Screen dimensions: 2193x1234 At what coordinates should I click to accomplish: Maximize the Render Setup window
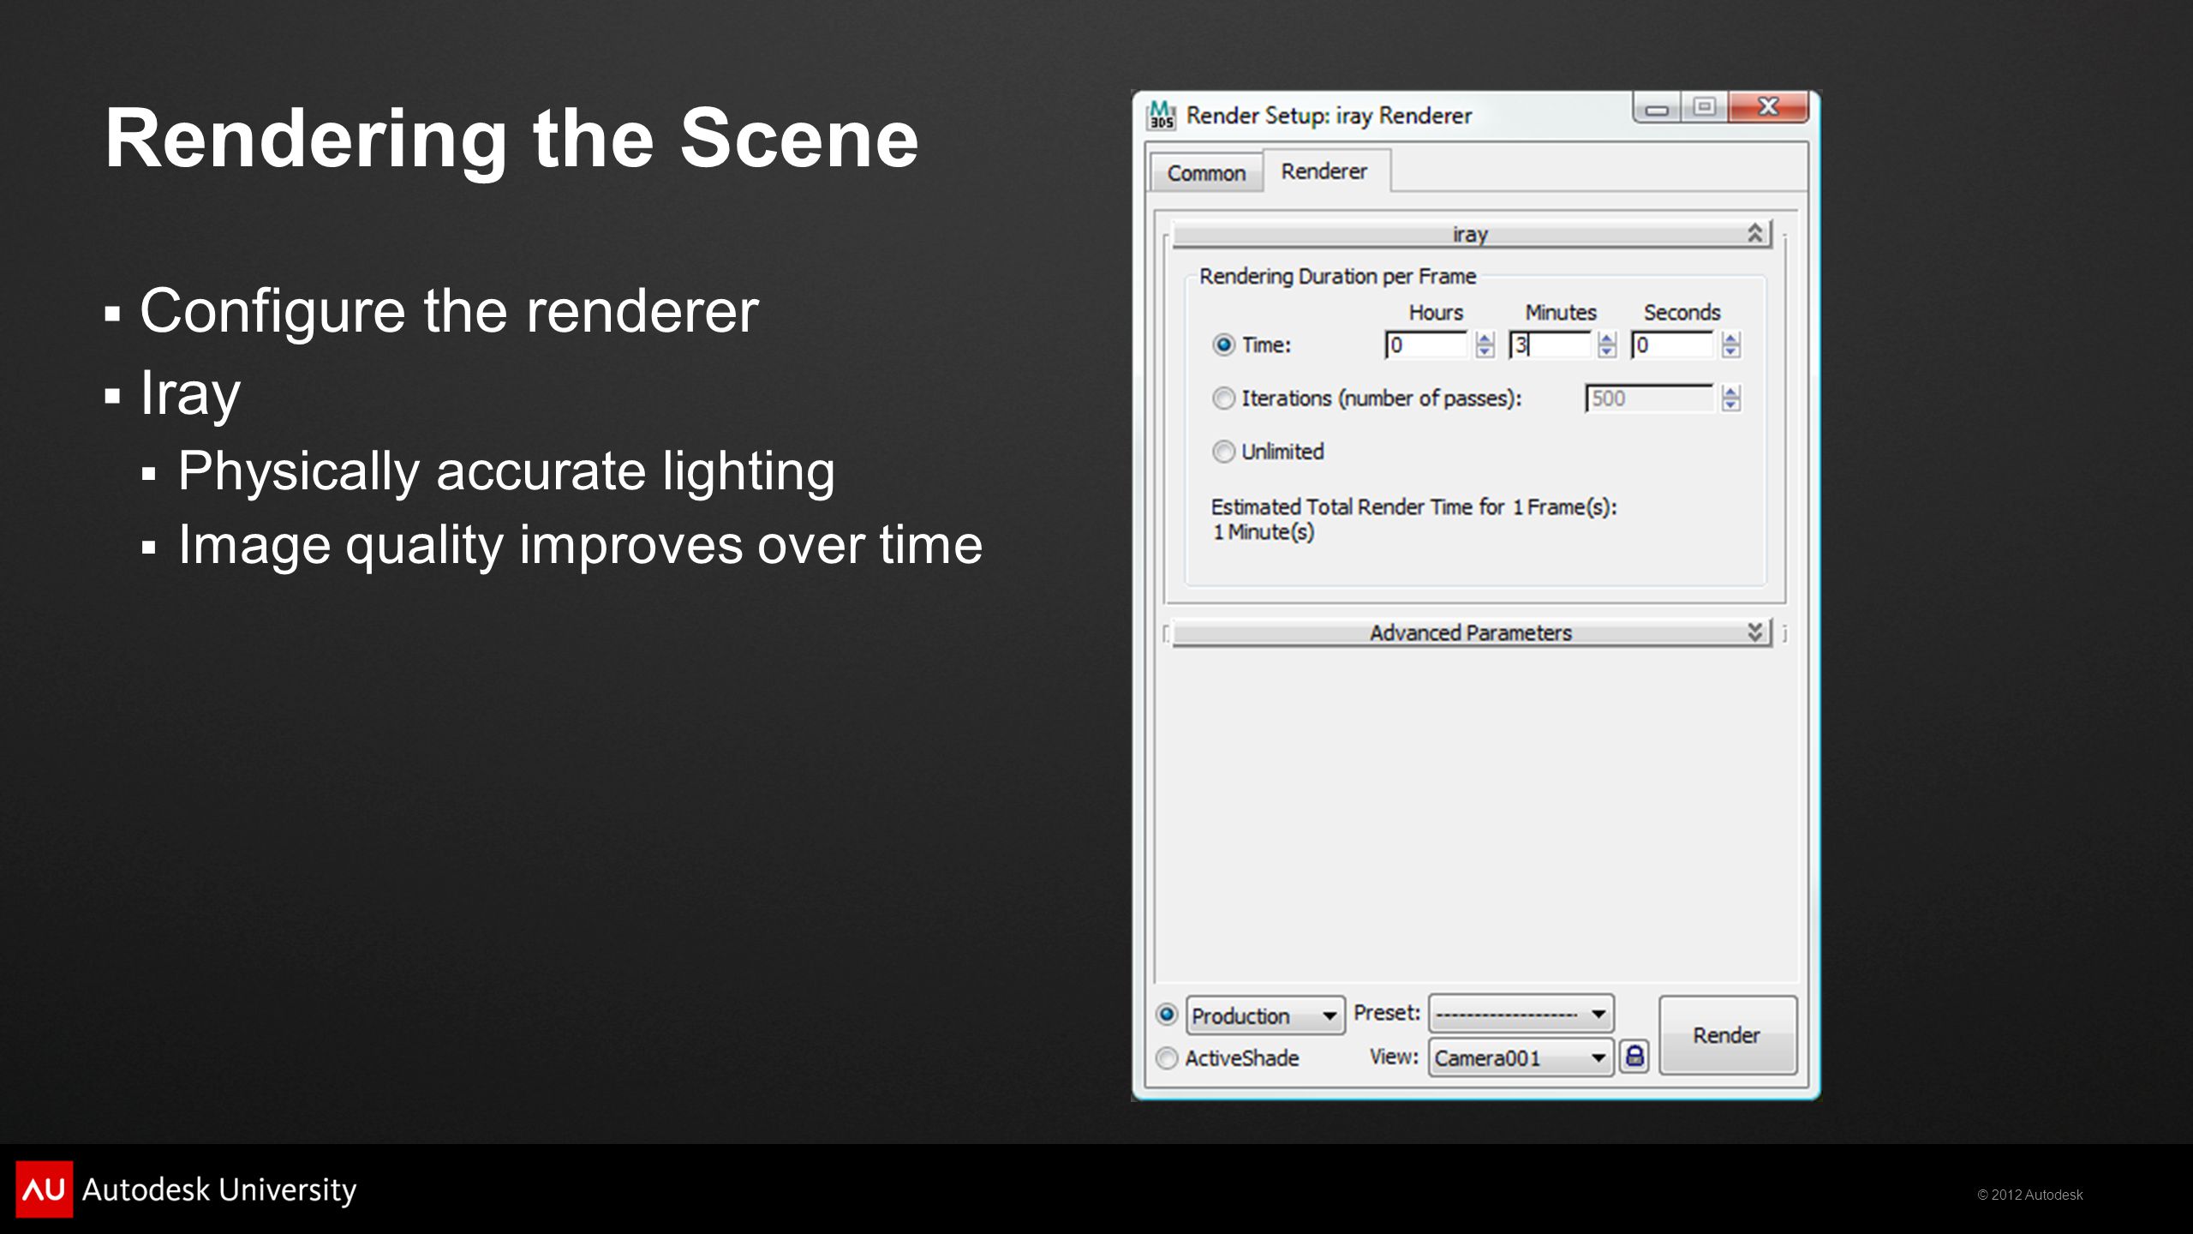click(x=1705, y=108)
